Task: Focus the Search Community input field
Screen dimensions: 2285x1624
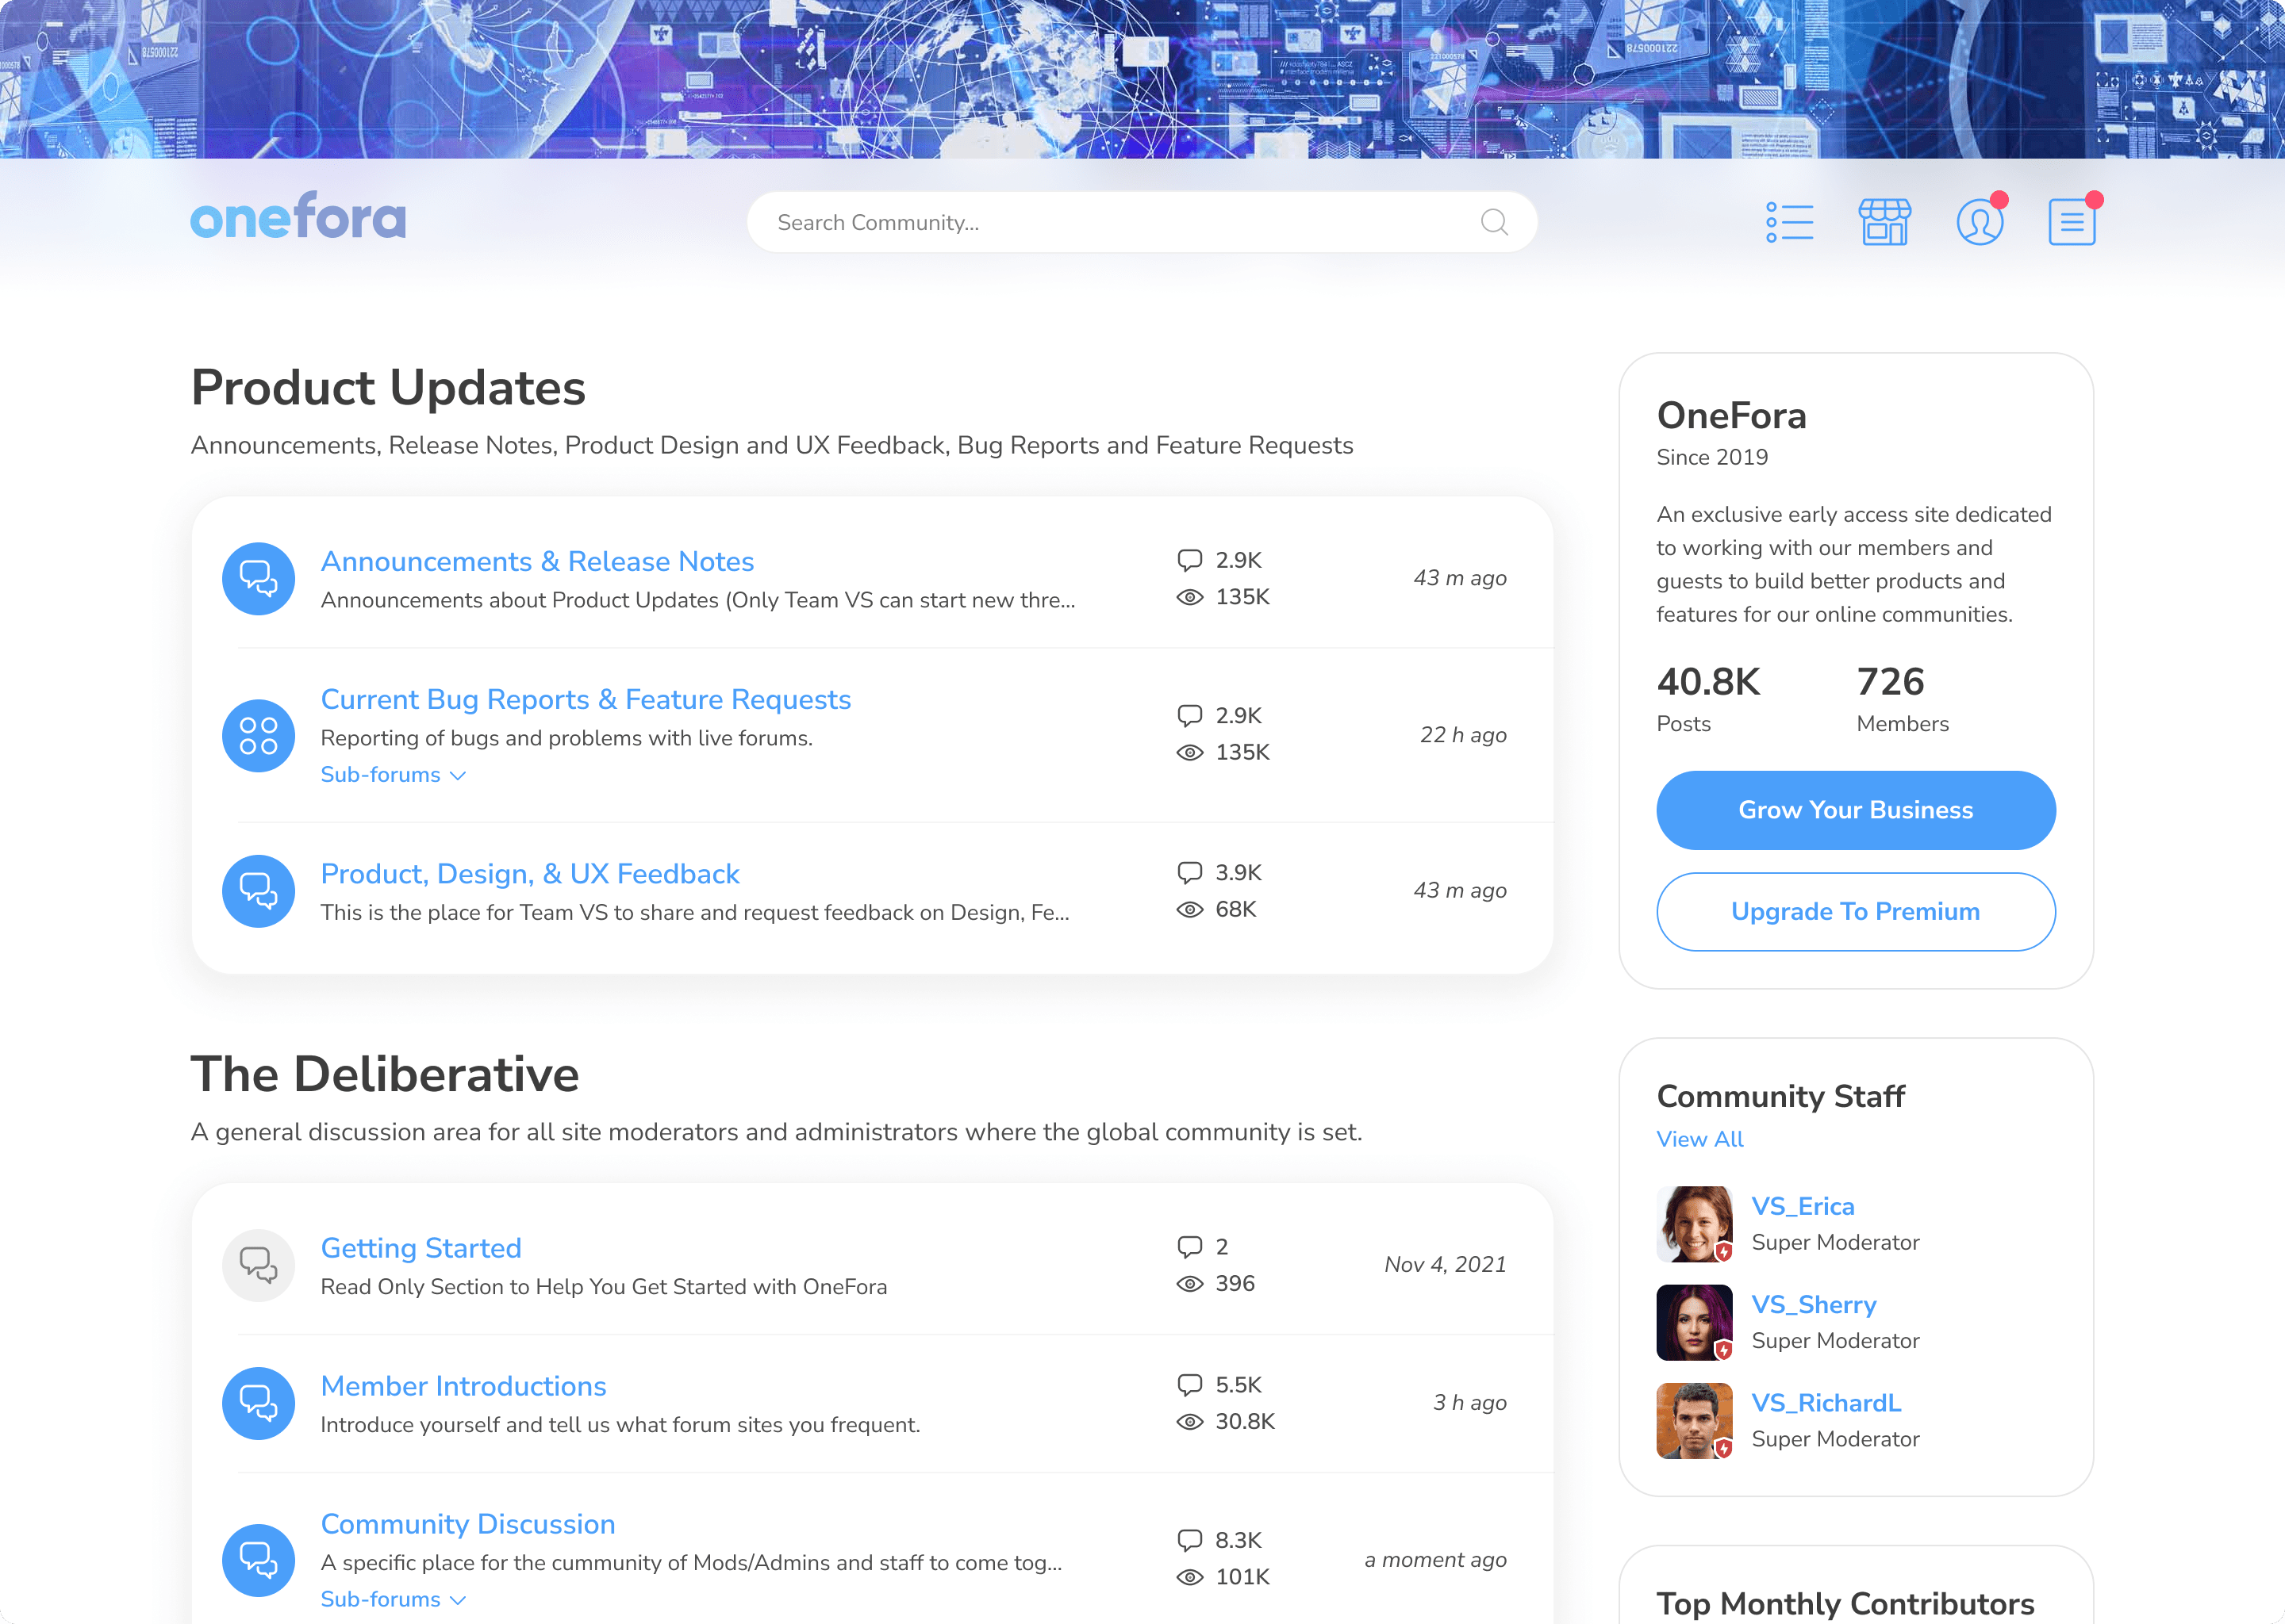Action: tap(1142, 222)
